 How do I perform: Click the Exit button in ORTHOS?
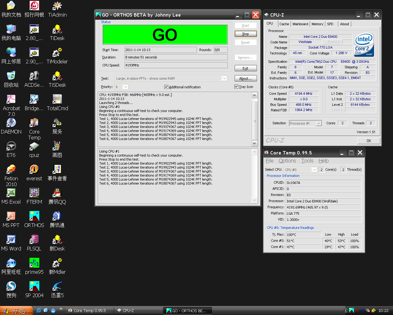(x=245, y=68)
